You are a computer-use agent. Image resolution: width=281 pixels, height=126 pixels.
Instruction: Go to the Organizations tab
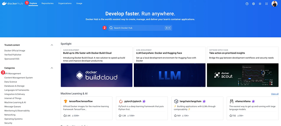tap(65, 3)
